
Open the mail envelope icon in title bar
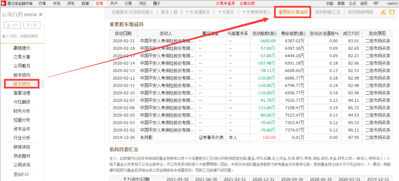(x=376, y=3)
